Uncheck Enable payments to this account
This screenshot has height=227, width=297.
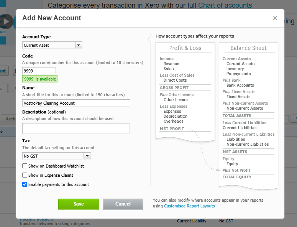click(x=25, y=184)
